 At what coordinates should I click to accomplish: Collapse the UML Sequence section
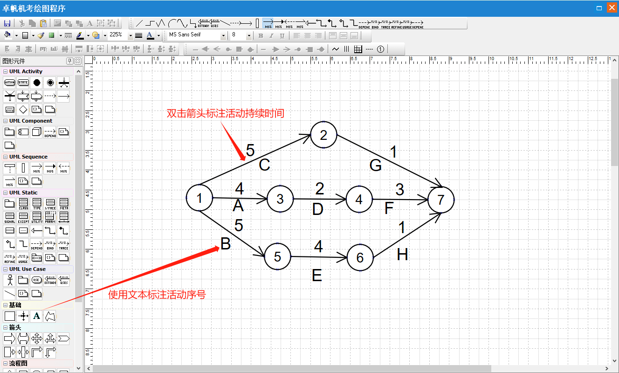pyautogui.click(x=6, y=157)
